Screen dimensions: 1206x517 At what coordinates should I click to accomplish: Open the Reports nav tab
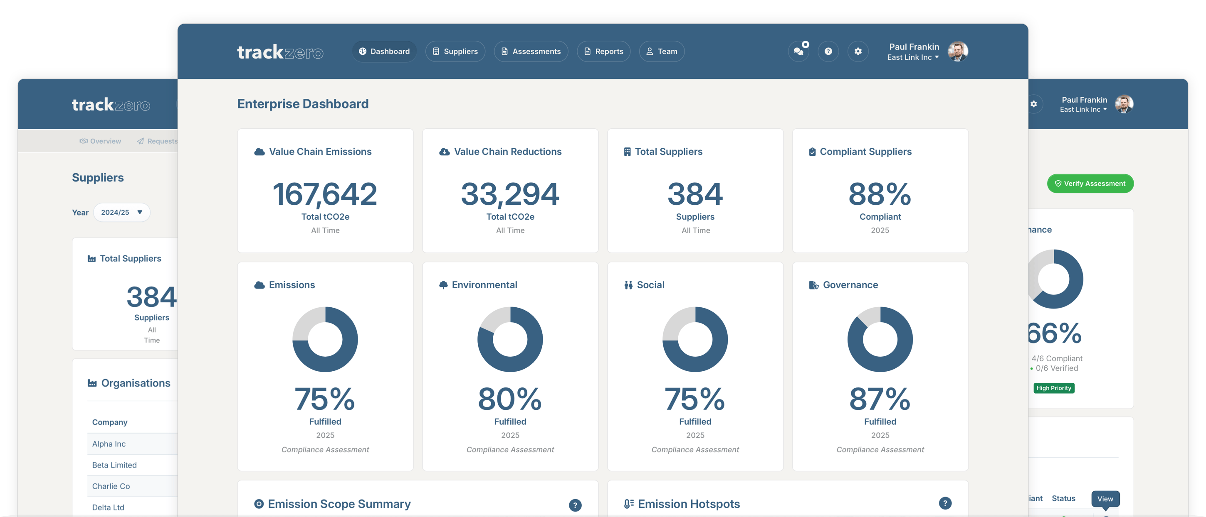coord(603,51)
